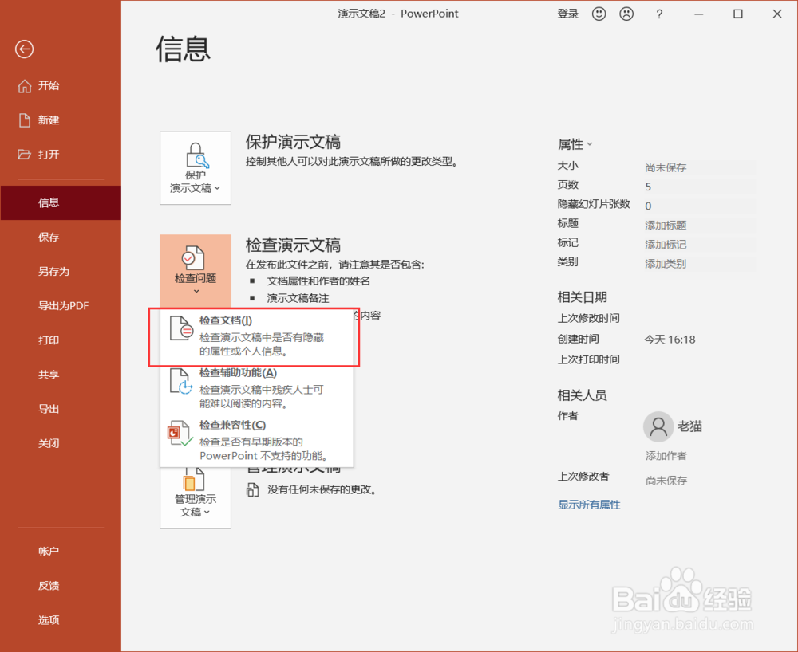Image resolution: width=798 pixels, height=652 pixels.
Task: Select 检查辅助功能(A) menu entry
Action: (256, 387)
